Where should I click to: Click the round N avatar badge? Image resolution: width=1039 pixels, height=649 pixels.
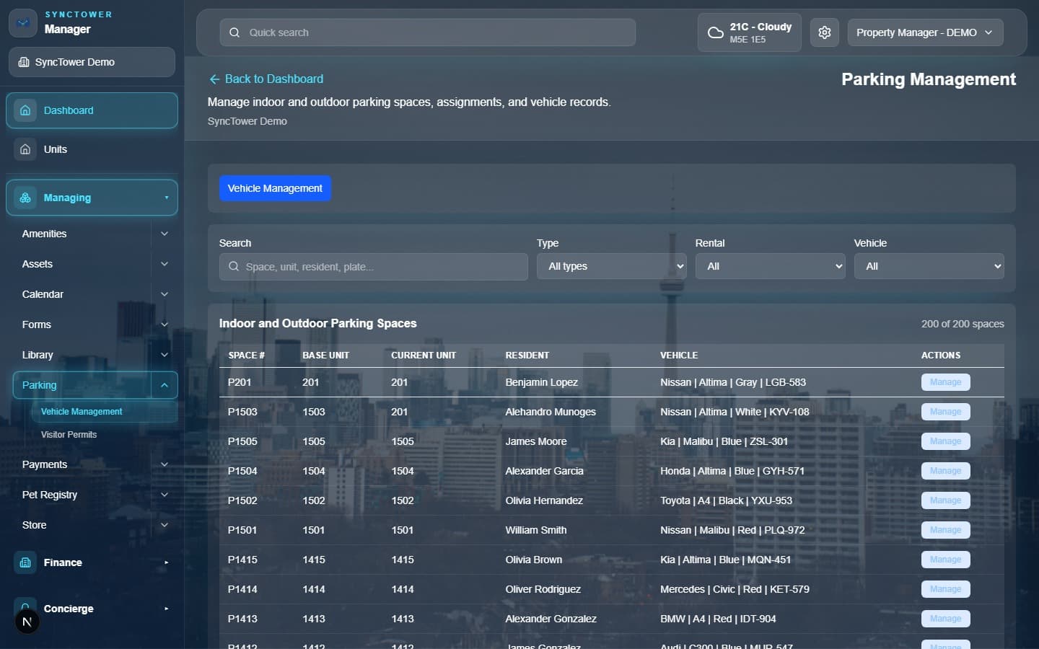[x=27, y=622]
